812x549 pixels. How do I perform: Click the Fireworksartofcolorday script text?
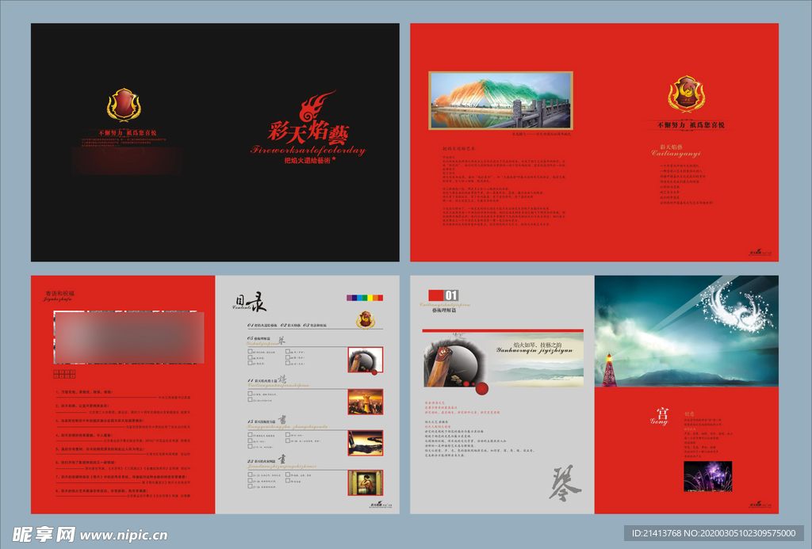[308, 150]
